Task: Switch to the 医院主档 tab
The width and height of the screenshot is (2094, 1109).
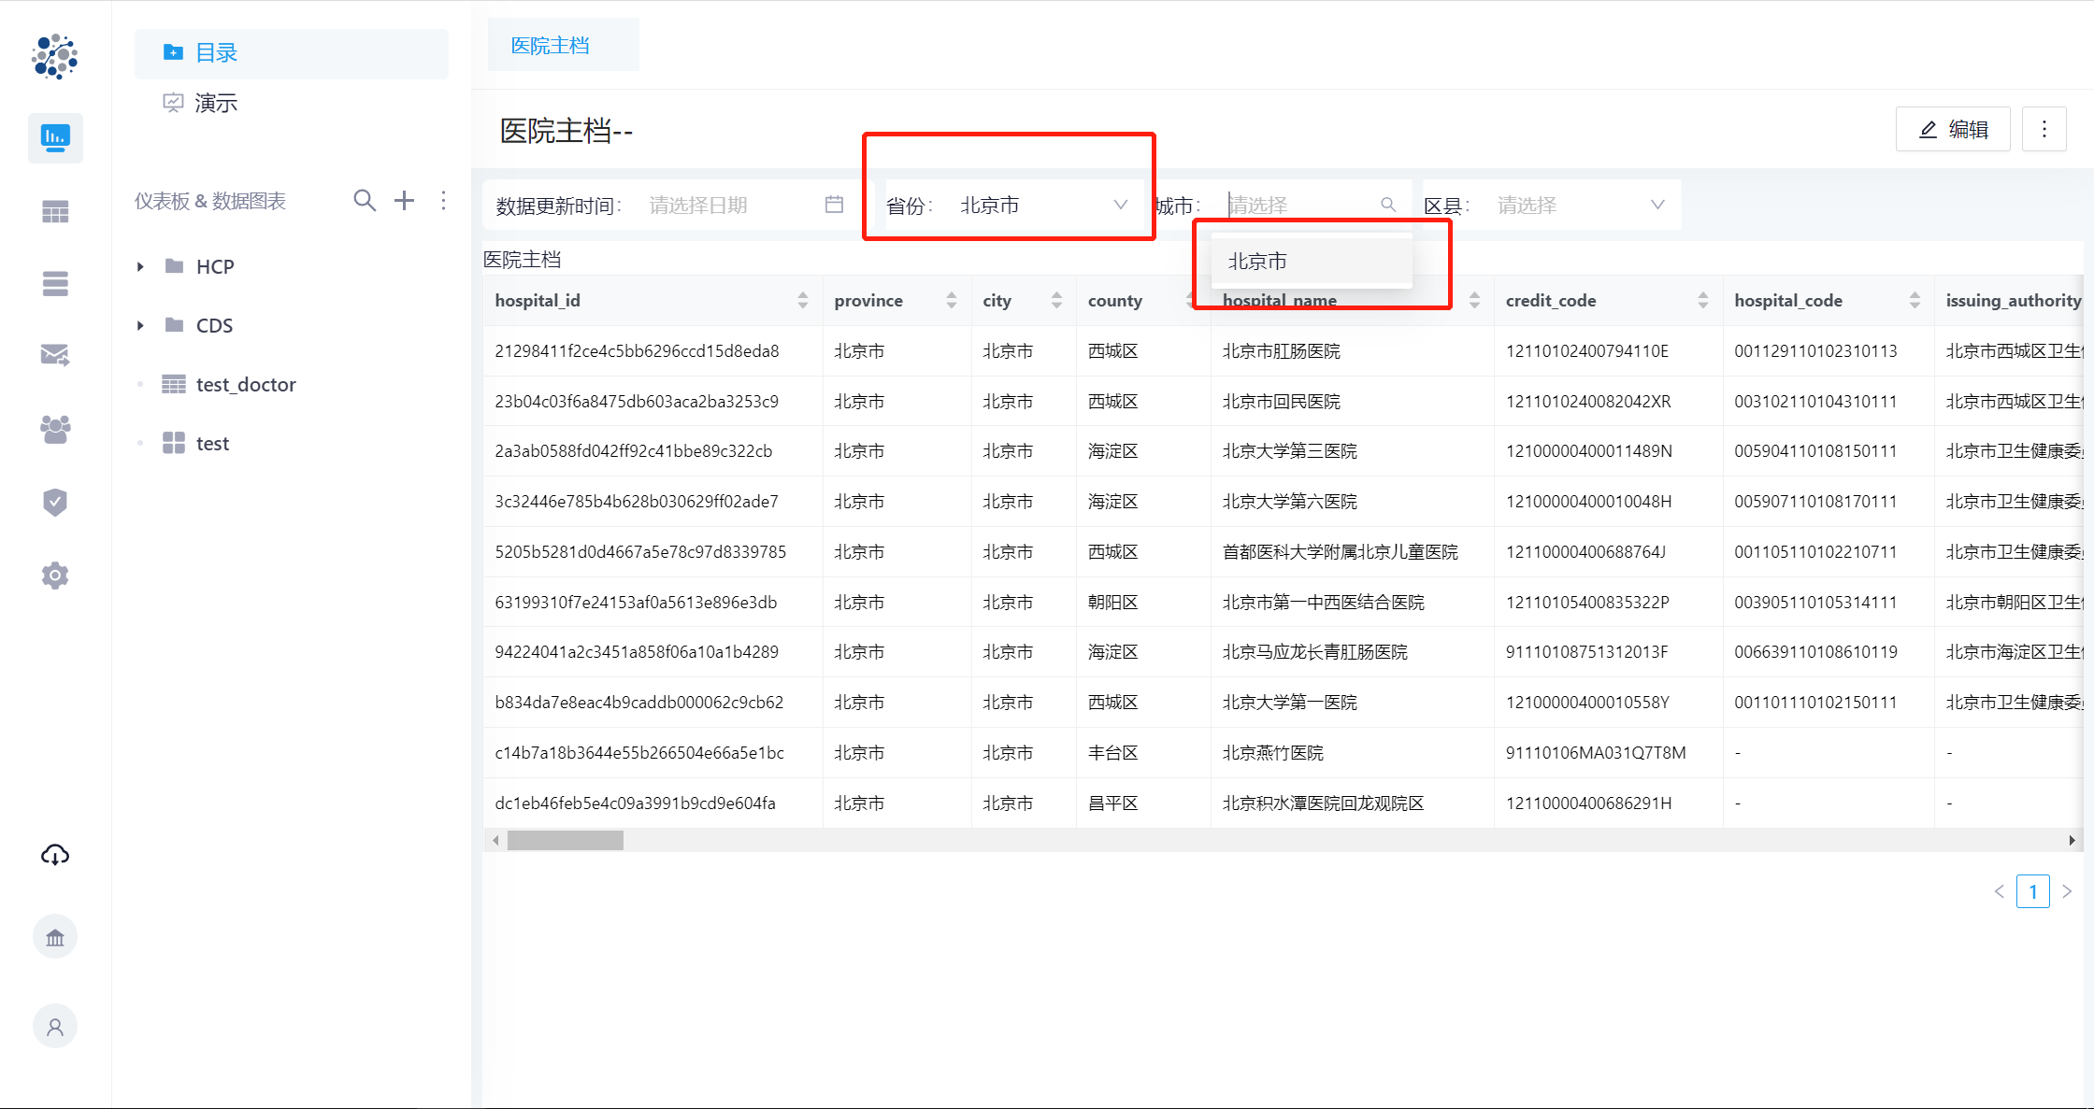Action: 551,45
